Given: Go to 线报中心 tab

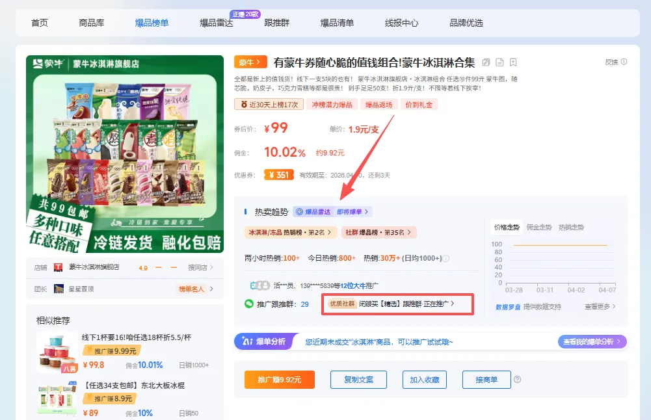Looking at the screenshot, I should click(x=401, y=23).
